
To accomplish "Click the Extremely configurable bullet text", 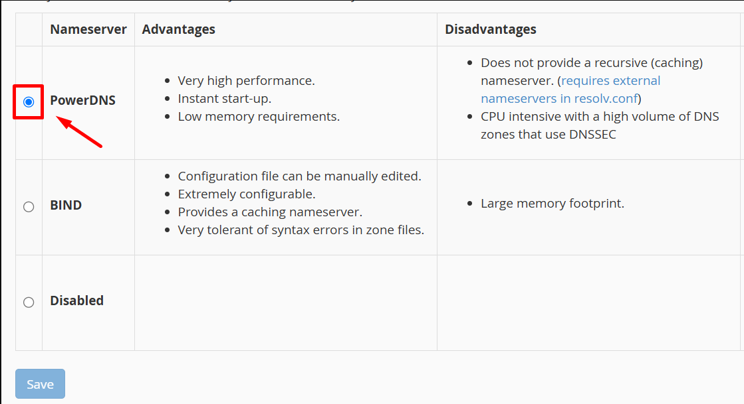I will [x=247, y=194].
